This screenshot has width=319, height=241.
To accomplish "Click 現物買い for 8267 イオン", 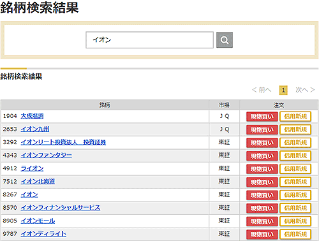I will pos(262,195).
